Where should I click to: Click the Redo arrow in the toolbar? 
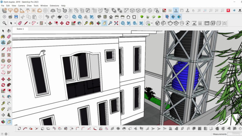point(53,17)
